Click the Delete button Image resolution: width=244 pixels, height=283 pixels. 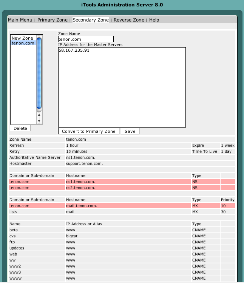(20, 128)
